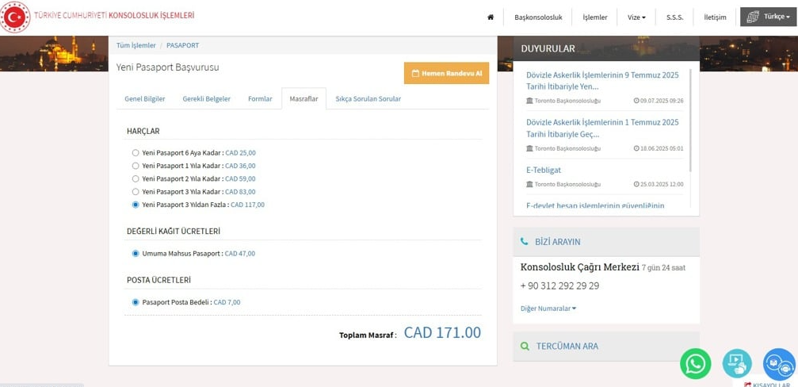Click the phone icon beside BİZİ ARAYIN
Viewport: 798px width, 387px height.
point(525,242)
